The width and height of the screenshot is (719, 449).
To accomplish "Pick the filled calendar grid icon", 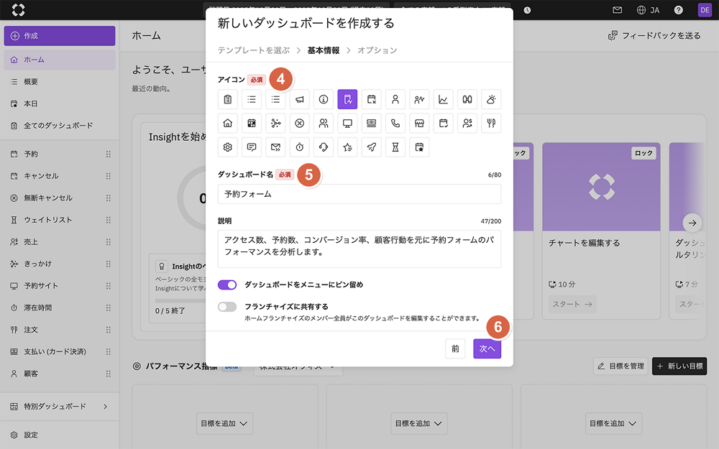I will (252, 124).
